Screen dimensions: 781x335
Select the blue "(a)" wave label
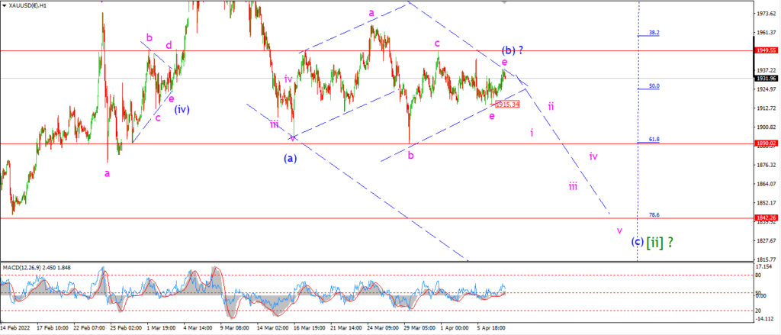[291, 158]
